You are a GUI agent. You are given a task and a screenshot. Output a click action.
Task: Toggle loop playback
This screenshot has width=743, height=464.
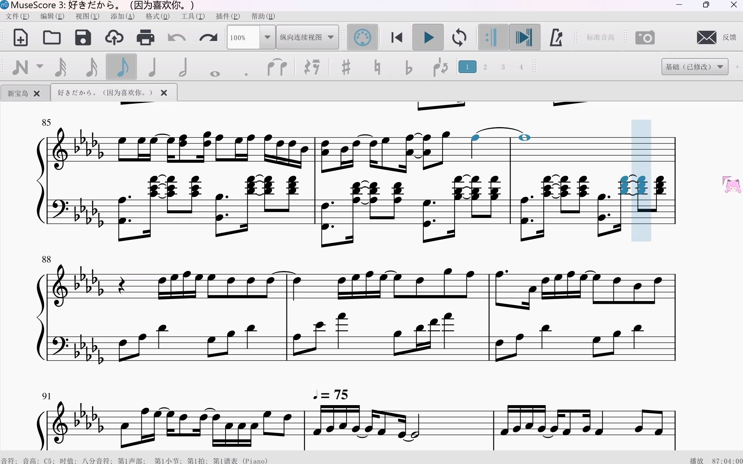tap(459, 37)
